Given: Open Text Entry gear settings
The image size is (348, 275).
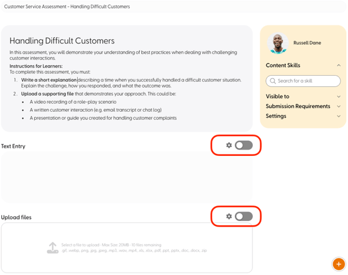Looking at the screenshot, I should coord(229,145).
